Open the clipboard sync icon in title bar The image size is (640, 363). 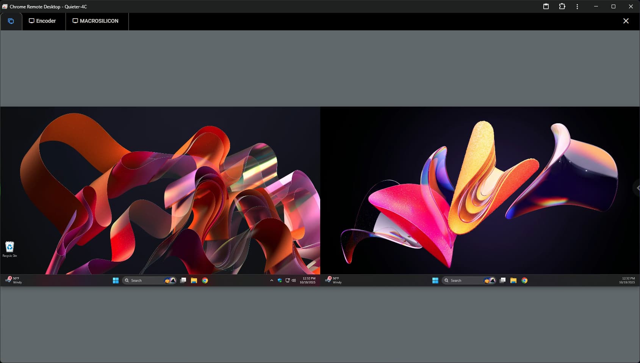546,6
